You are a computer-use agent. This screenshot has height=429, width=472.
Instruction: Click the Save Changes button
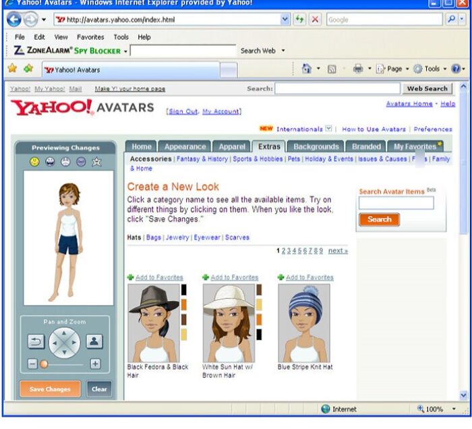coord(50,389)
